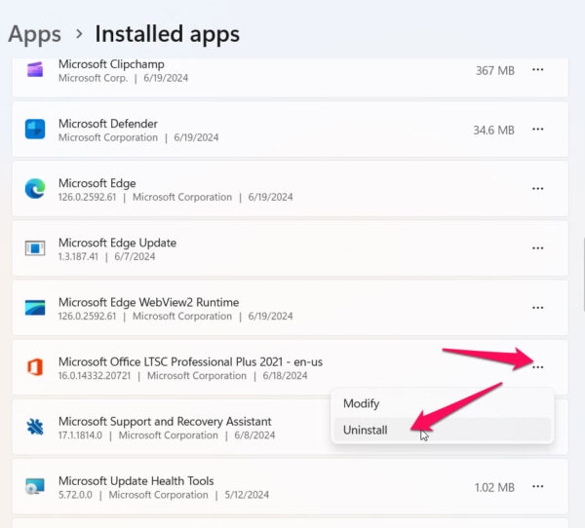585x528 pixels.
Task: Click the Support and Recovery Assistant icon
Action: click(35, 428)
